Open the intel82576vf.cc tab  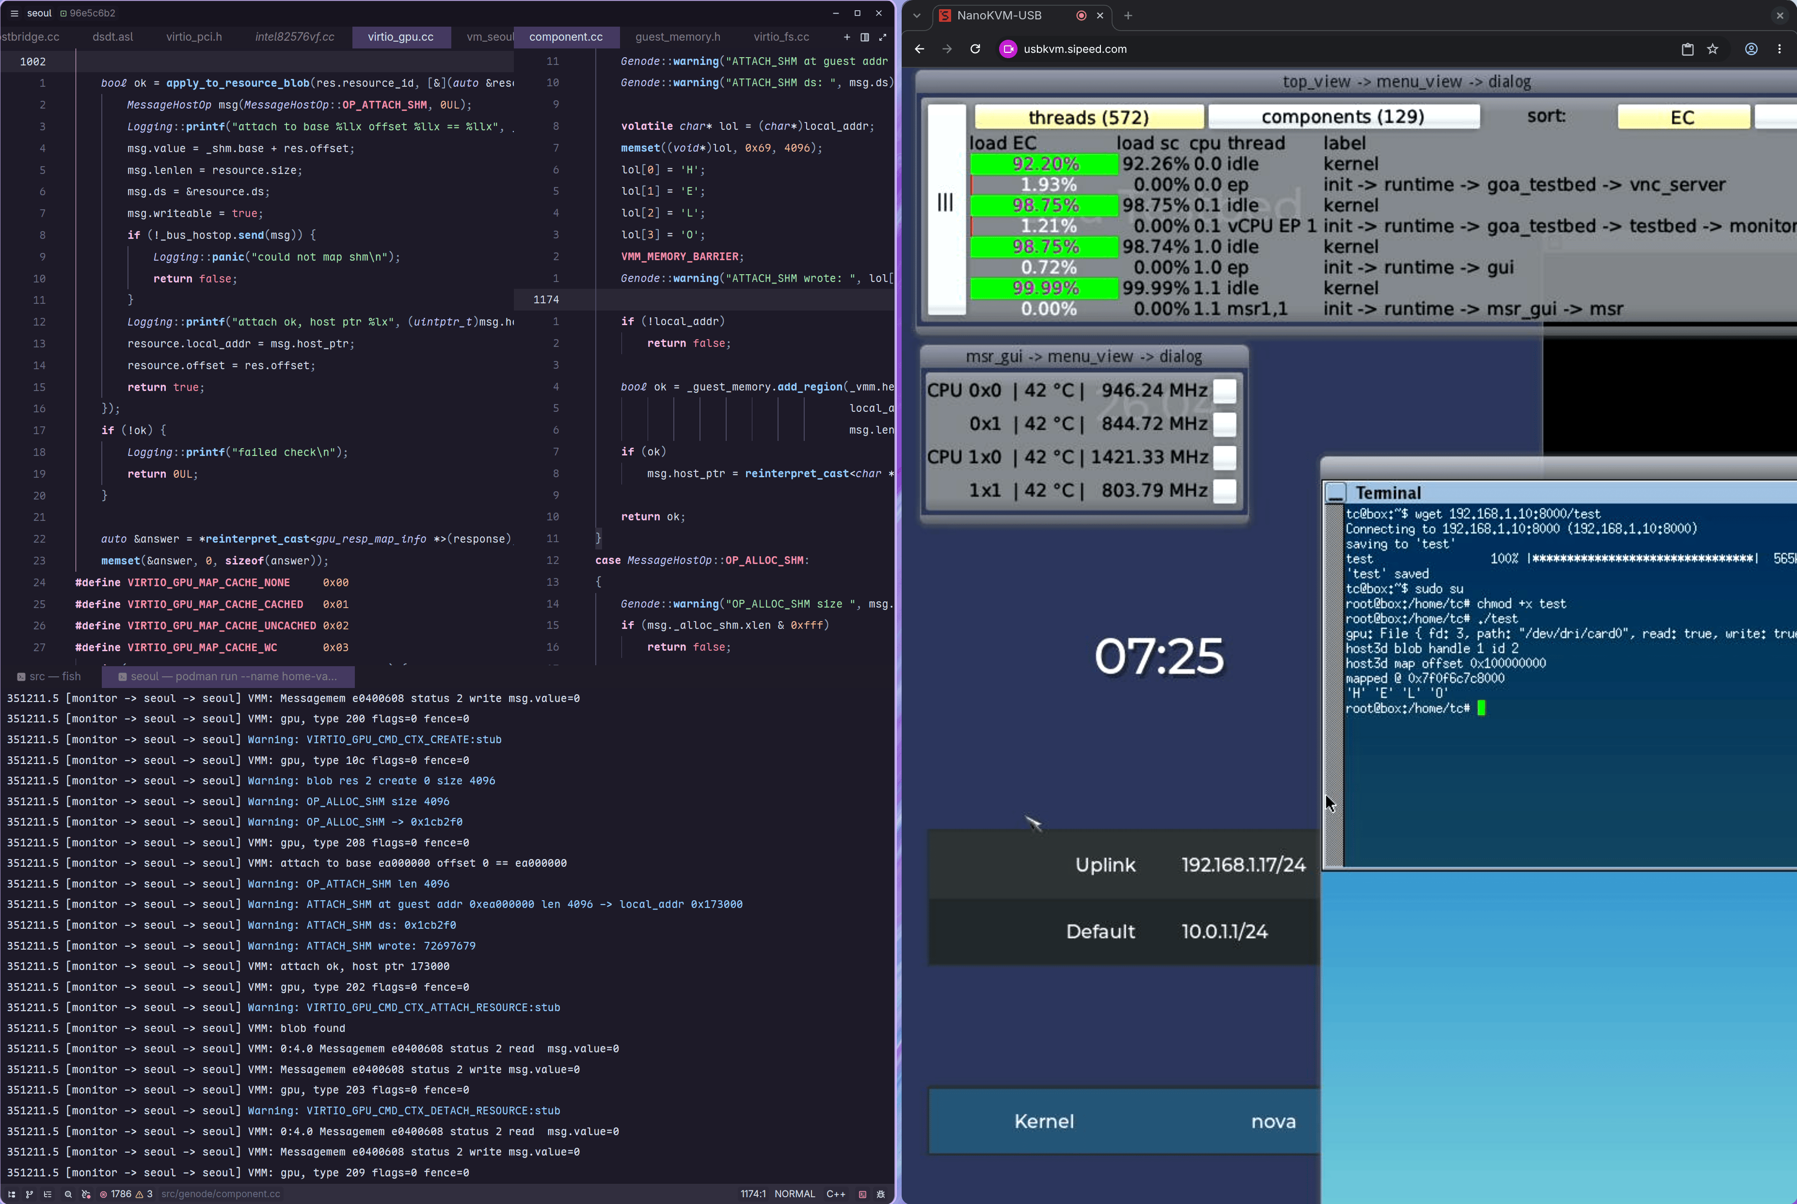(295, 37)
